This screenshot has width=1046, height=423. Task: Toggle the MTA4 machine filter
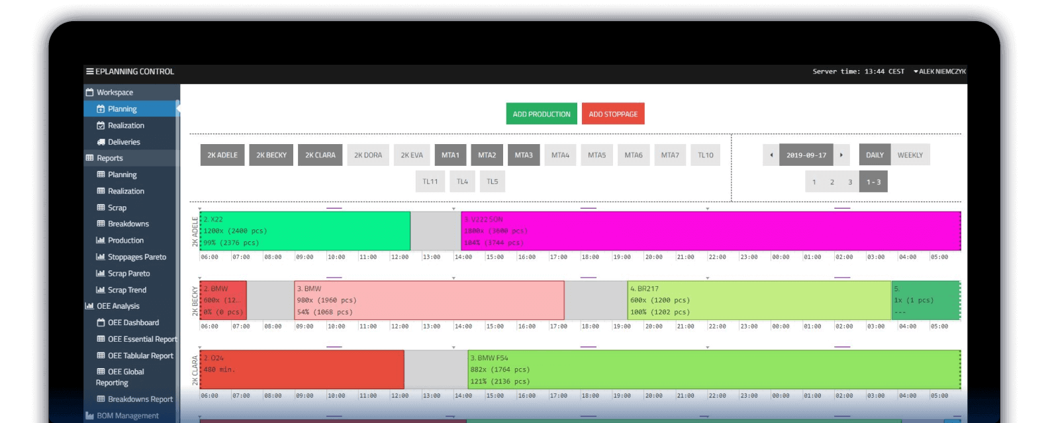pyautogui.click(x=561, y=155)
